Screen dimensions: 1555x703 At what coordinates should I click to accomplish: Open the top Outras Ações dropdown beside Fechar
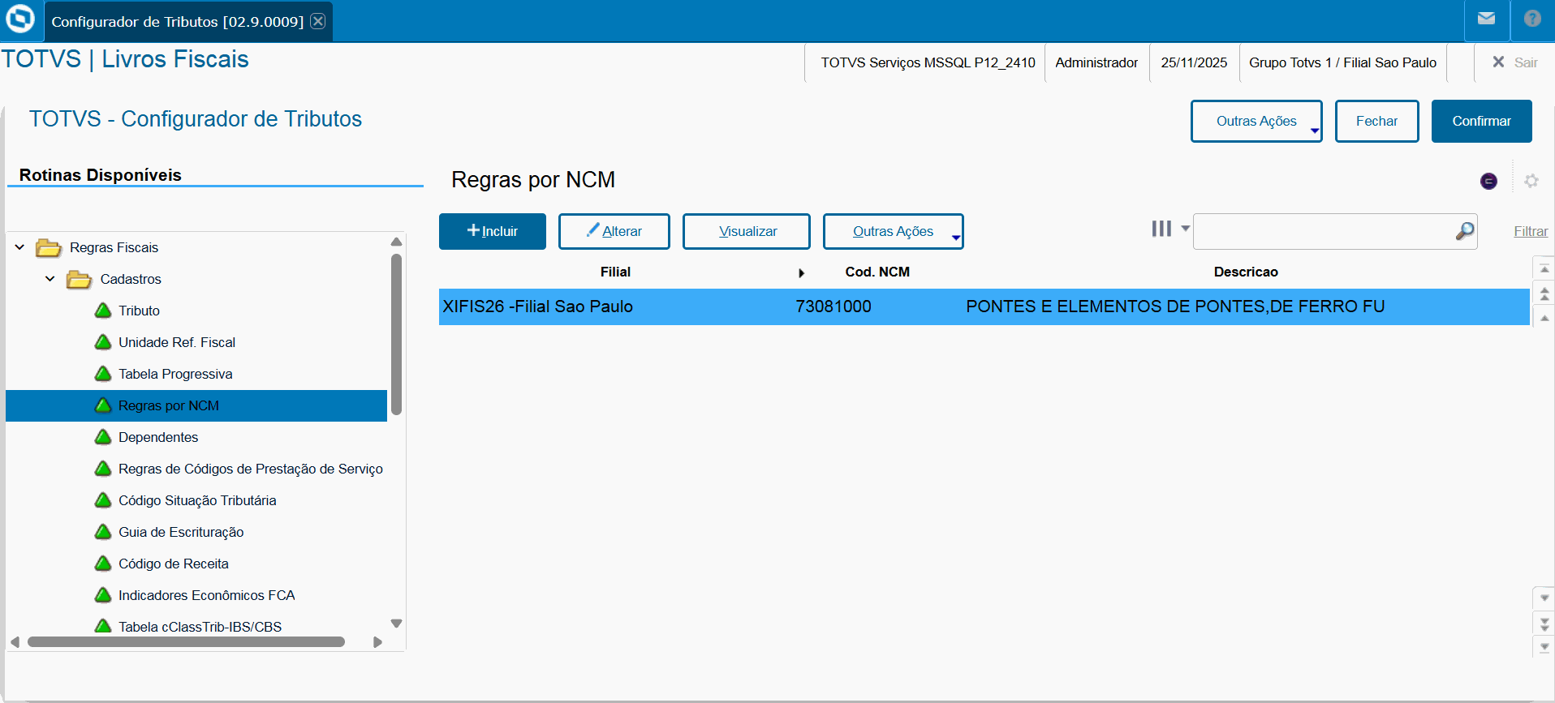pyautogui.click(x=1256, y=121)
